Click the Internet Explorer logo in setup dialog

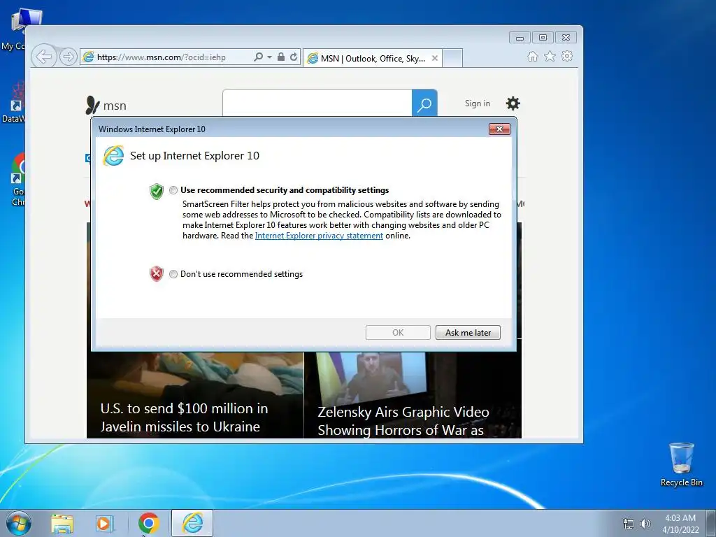coord(113,156)
